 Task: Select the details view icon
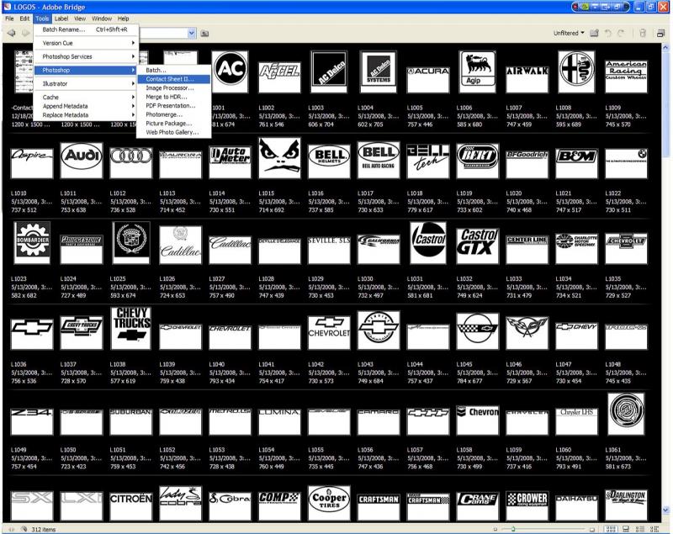[640, 529]
